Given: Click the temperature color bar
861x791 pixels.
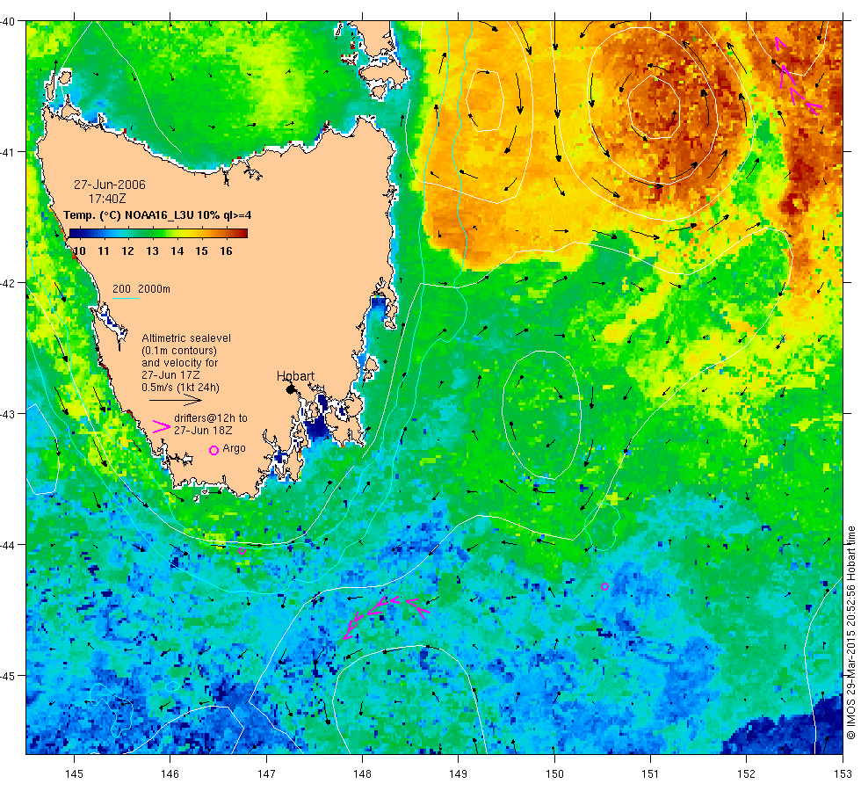Looking at the screenshot, I should coord(159,234).
